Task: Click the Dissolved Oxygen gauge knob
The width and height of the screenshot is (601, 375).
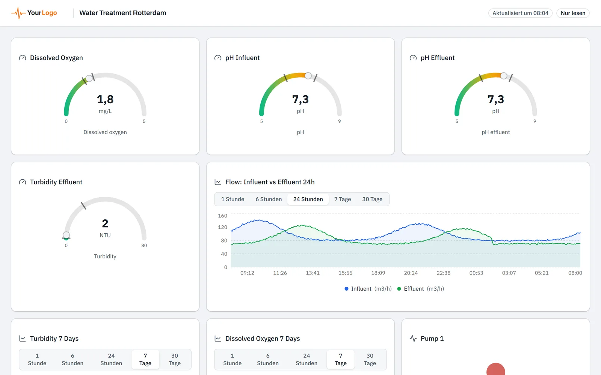Action: (89, 78)
